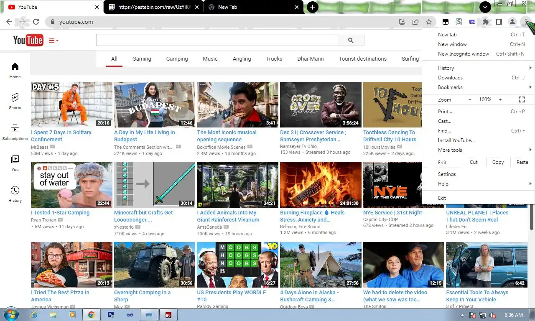Viewport: 535px width, 321px height.
Task: Click the Paste button in Edit row
Action: pos(522,162)
